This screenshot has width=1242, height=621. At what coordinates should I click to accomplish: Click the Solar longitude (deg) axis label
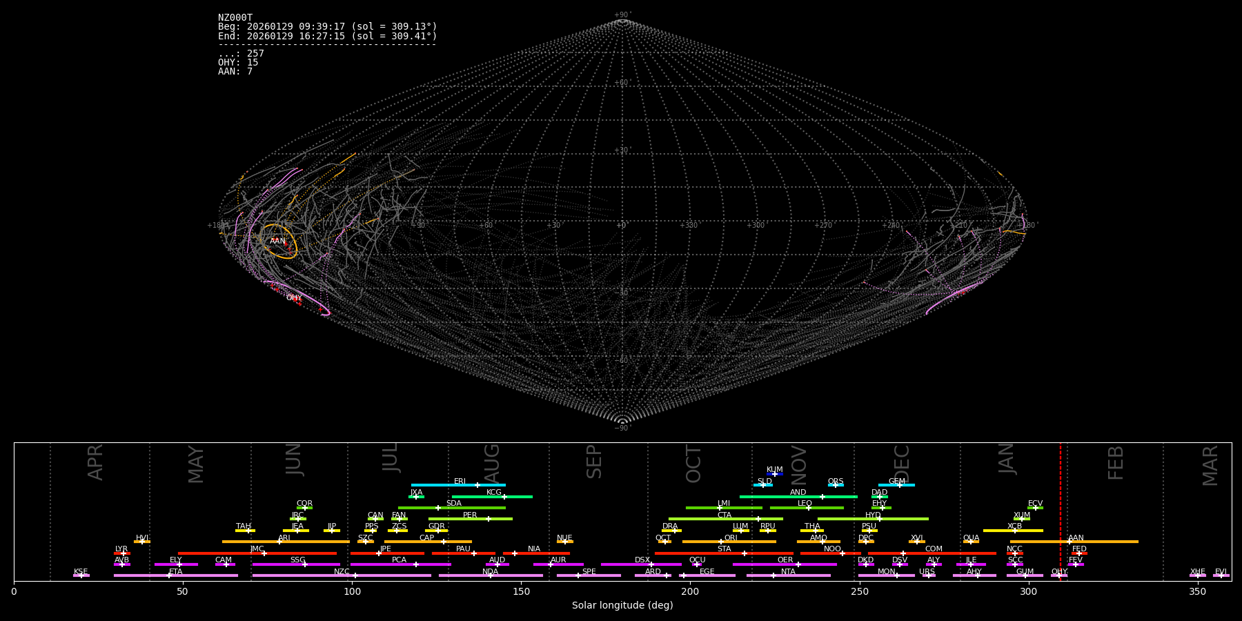point(622,606)
